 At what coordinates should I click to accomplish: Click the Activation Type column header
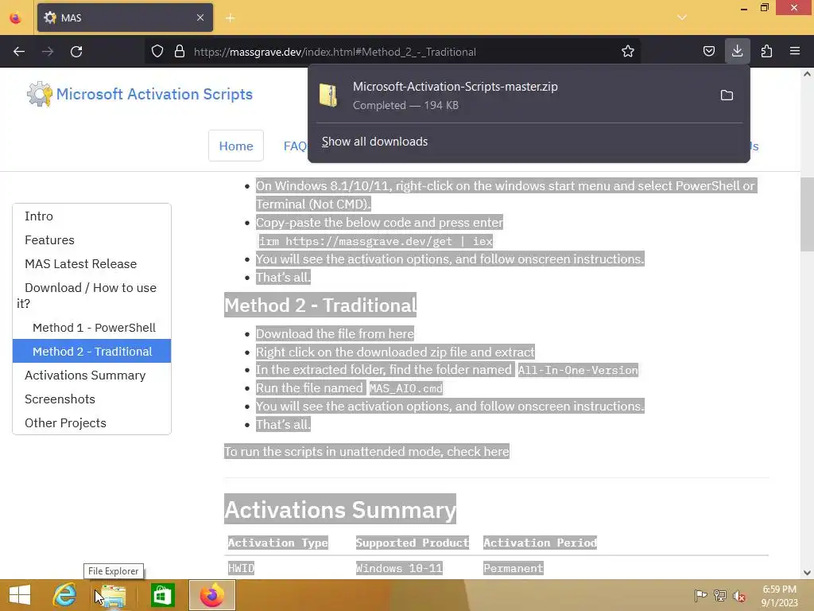click(277, 543)
